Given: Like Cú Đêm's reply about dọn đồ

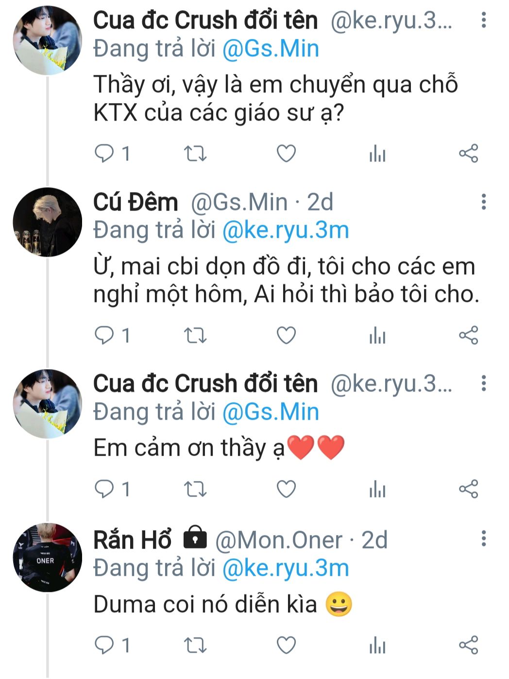Looking at the screenshot, I should pos(286,336).
